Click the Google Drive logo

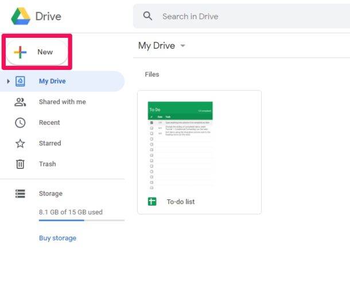[21, 16]
